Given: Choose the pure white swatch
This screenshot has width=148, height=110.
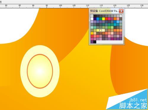Looking at the screenshot, I should (92, 19).
